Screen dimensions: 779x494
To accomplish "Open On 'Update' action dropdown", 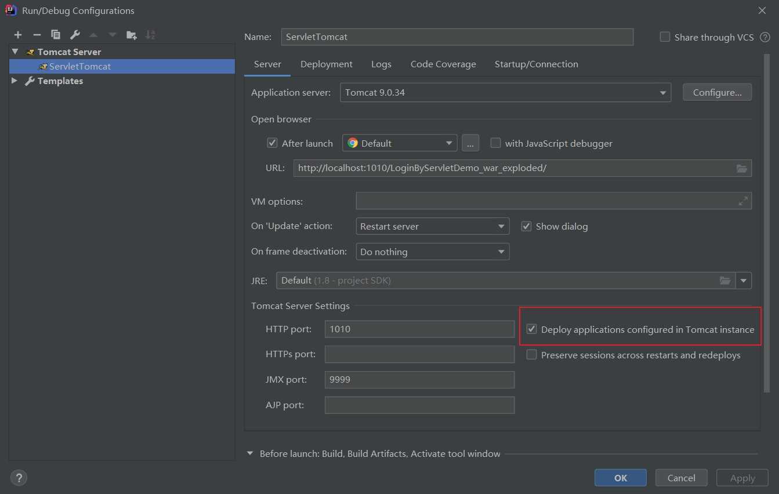I will click(x=432, y=226).
